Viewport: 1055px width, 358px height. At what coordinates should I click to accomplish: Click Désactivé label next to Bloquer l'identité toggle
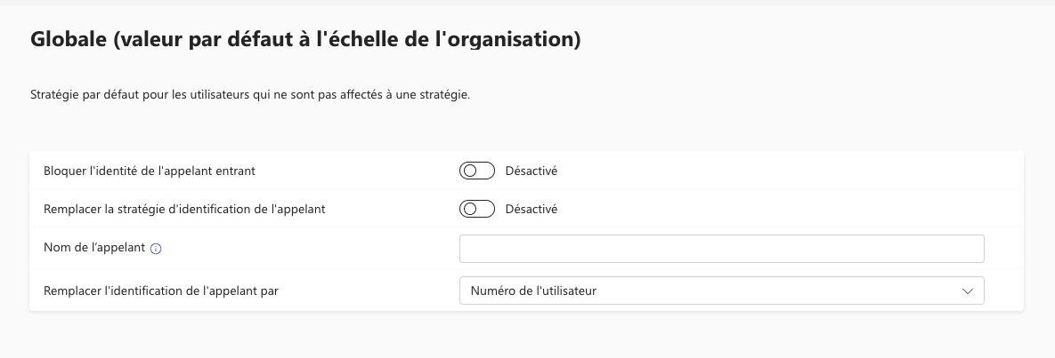click(532, 171)
